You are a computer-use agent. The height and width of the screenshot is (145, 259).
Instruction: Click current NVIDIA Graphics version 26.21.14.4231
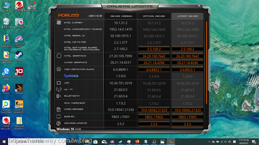[121, 62]
